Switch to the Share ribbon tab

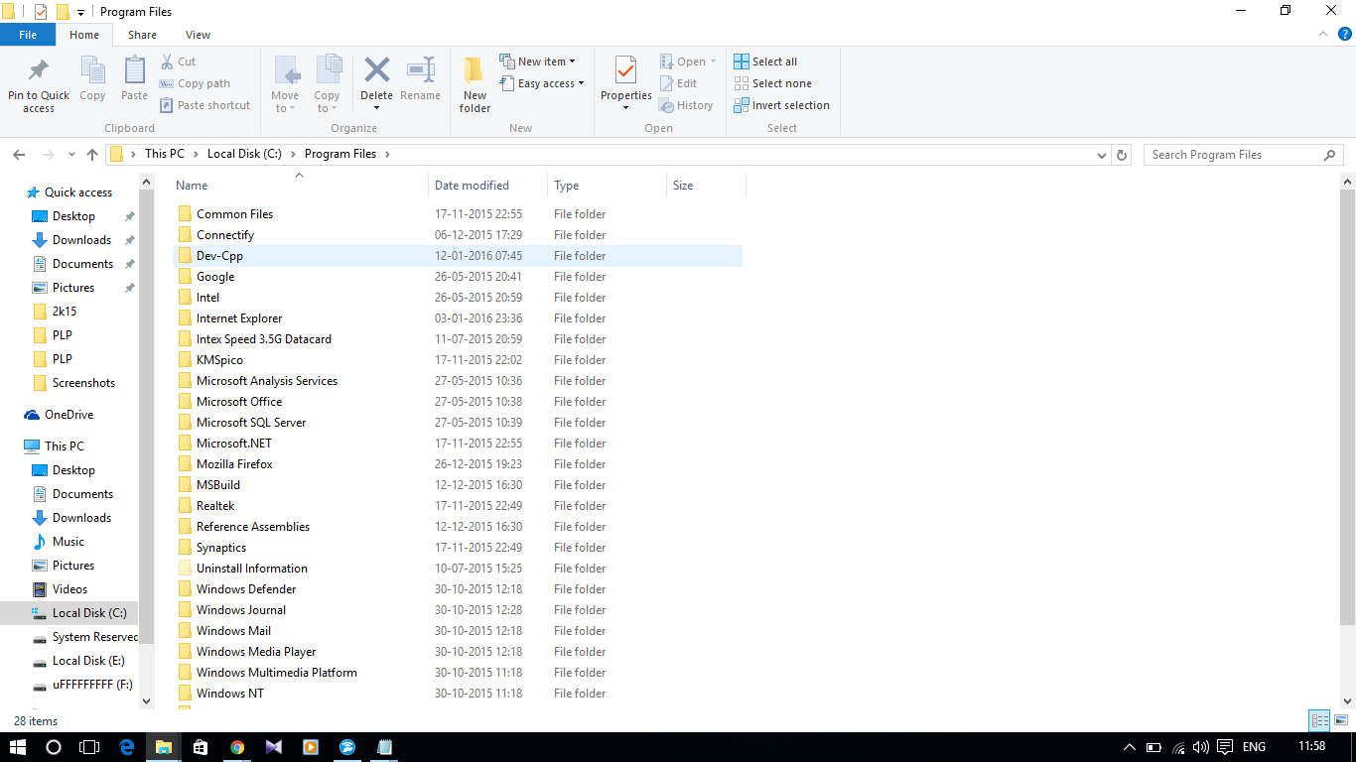[x=142, y=35]
